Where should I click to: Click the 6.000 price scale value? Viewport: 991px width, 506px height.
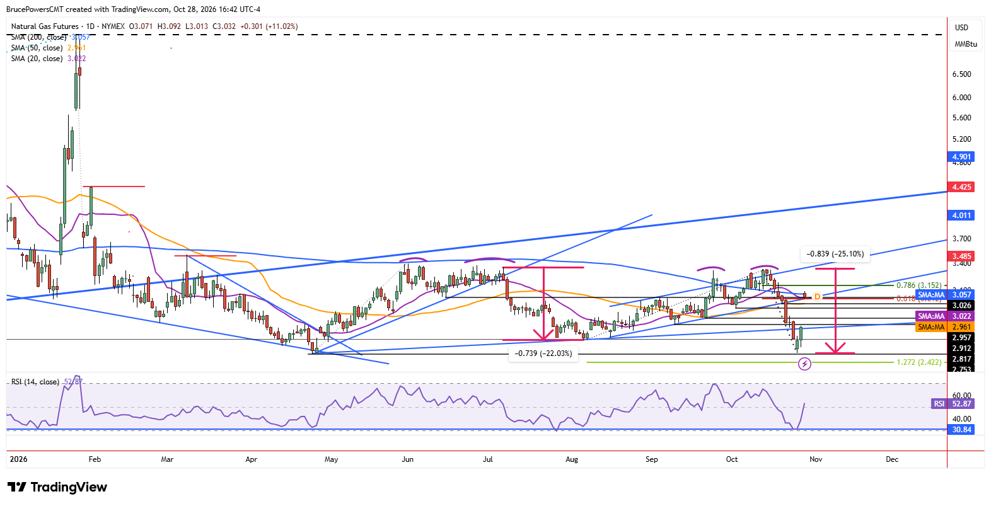pos(961,98)
